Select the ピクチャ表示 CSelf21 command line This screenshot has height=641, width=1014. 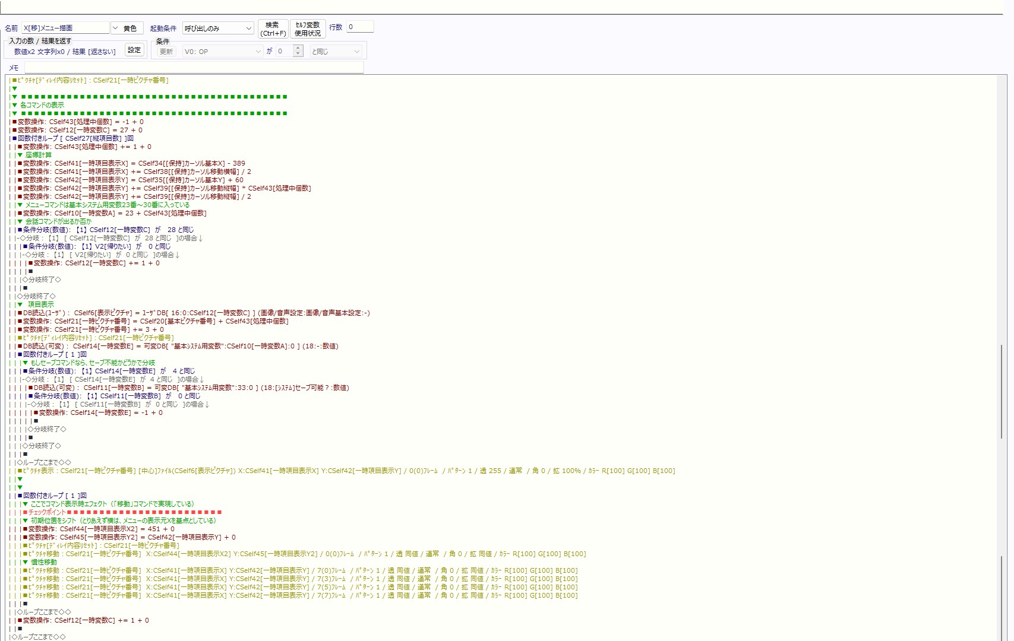(349, 471)
